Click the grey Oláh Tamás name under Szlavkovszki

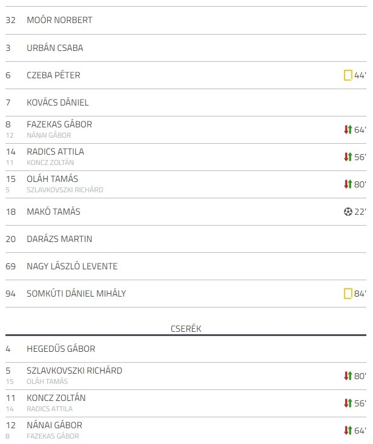[x=47, y=382]
